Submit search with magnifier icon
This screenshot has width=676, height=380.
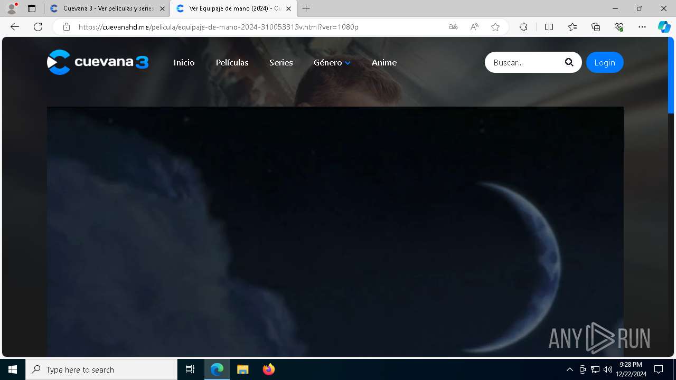[x=569, y=62]
